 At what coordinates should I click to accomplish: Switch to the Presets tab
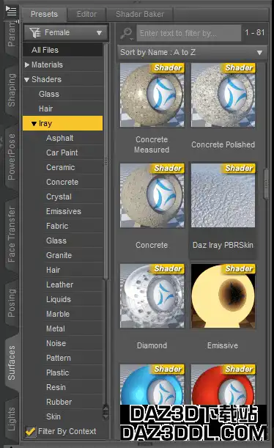(44, 14)
